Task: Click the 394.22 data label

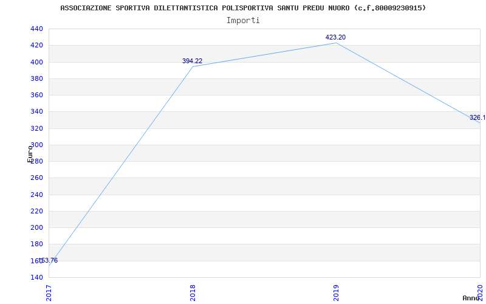Action: (192, 61)
